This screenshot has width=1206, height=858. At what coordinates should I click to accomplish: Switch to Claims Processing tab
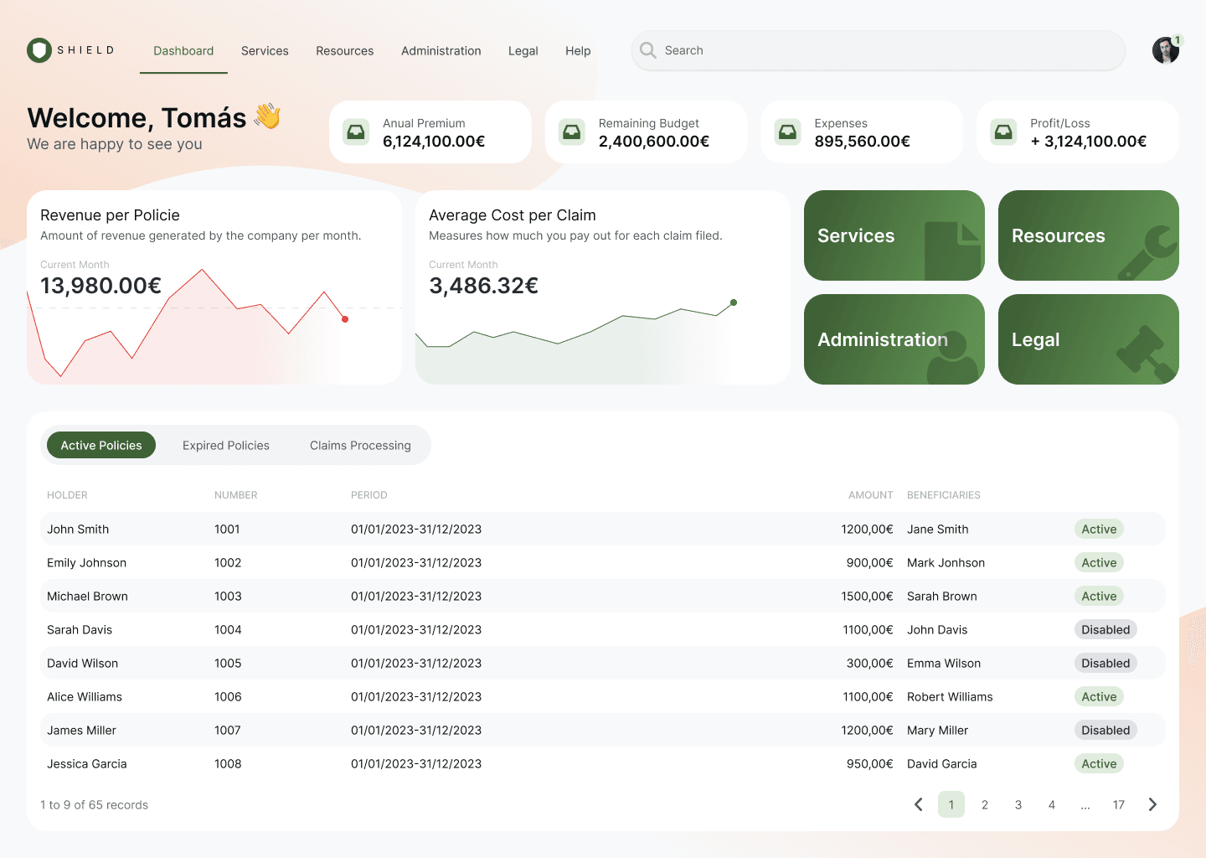pyautogui.click(x=360, y=445)
